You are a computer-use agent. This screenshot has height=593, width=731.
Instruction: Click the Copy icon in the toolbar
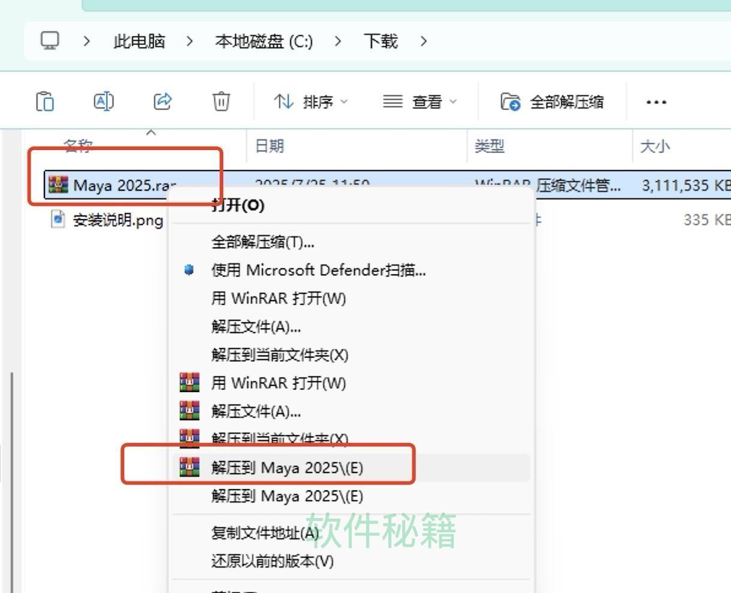pos(45,101)
